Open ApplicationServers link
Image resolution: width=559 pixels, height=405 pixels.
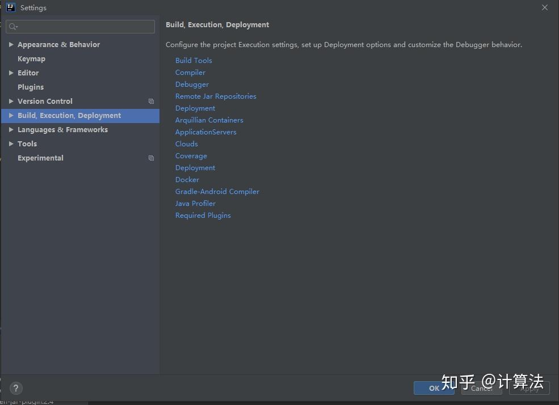(205, 132)
